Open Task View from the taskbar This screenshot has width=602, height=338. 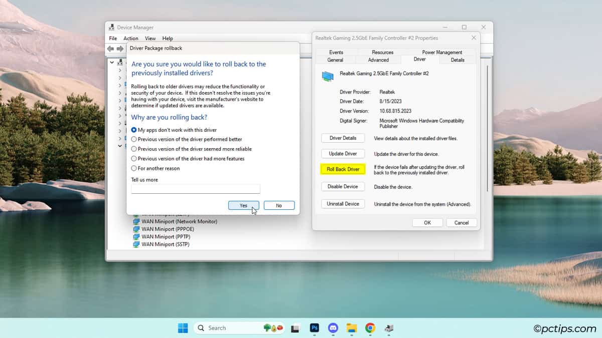(x=296, y=328)
